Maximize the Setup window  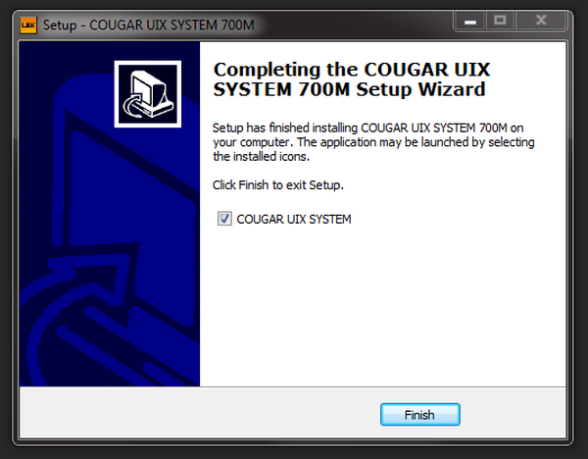501,21
